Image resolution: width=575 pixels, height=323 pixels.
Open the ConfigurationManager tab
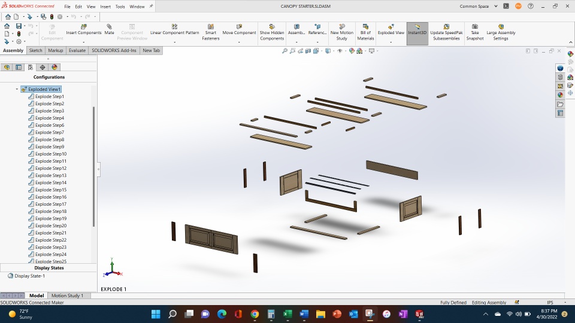pos(31,68)
